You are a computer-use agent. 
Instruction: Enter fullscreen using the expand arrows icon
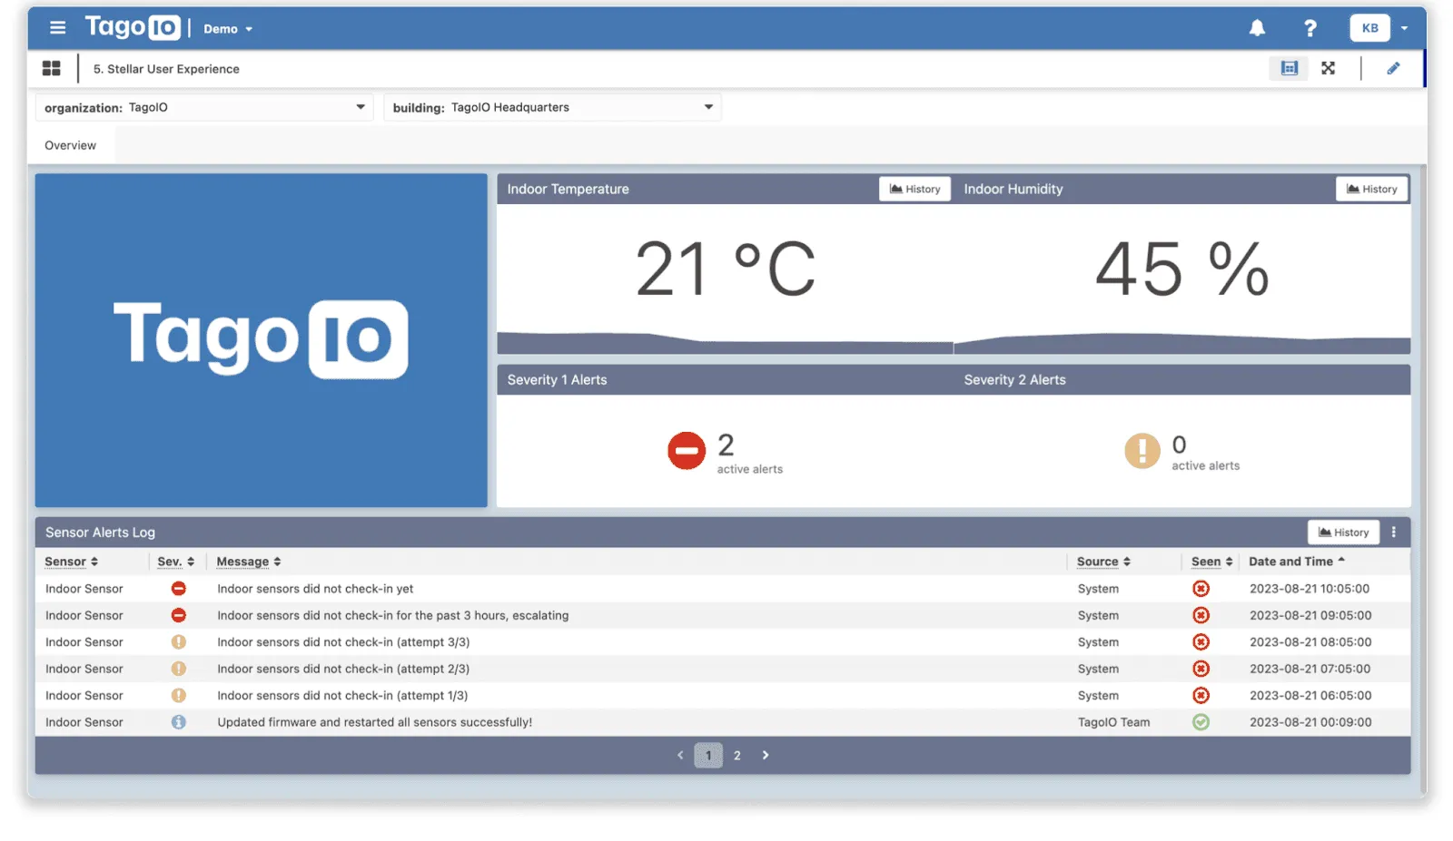point(1329,68)
